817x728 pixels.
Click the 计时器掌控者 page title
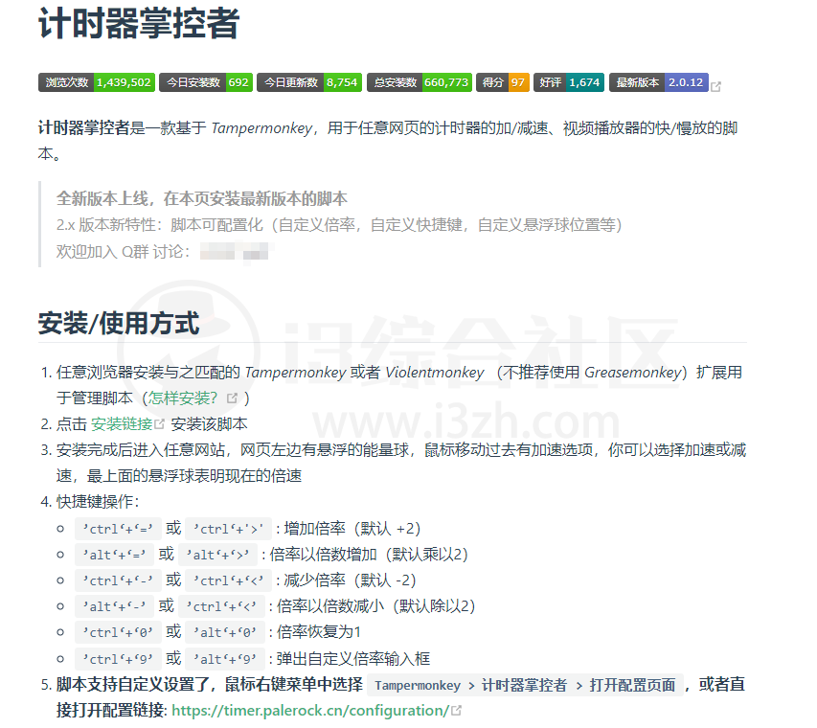[x=139, y=23]
